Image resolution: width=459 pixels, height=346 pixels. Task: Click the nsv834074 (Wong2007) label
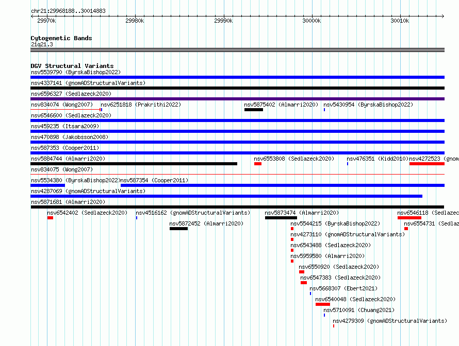62,105
